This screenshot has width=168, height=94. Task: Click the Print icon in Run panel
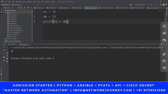tap(7, 59)
